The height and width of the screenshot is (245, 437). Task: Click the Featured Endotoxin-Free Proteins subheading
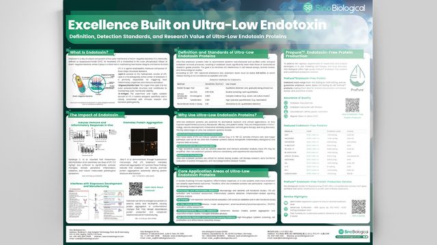pyautogui.click(x=305, y=125)
